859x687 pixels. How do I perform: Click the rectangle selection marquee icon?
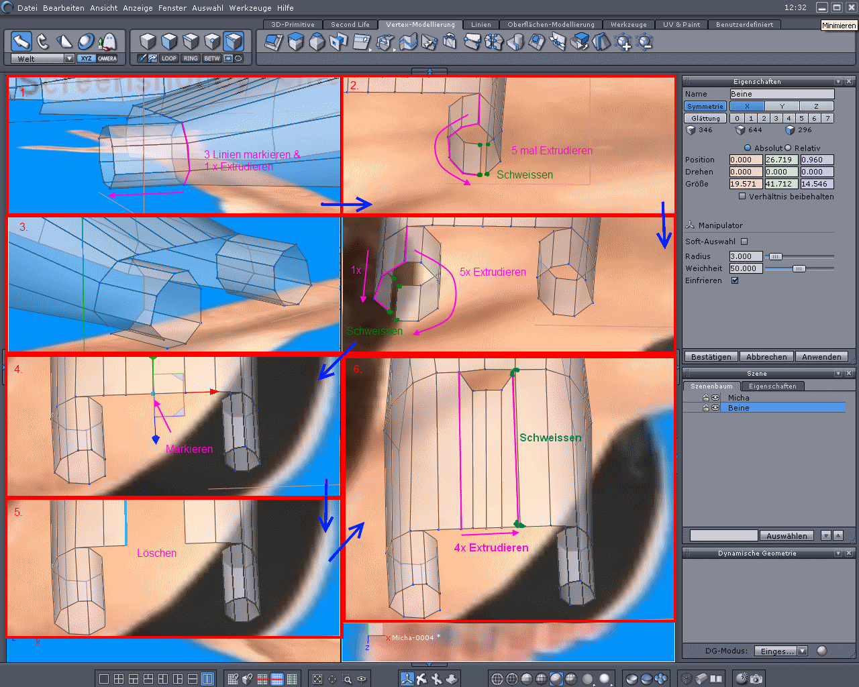coord(228,58)
